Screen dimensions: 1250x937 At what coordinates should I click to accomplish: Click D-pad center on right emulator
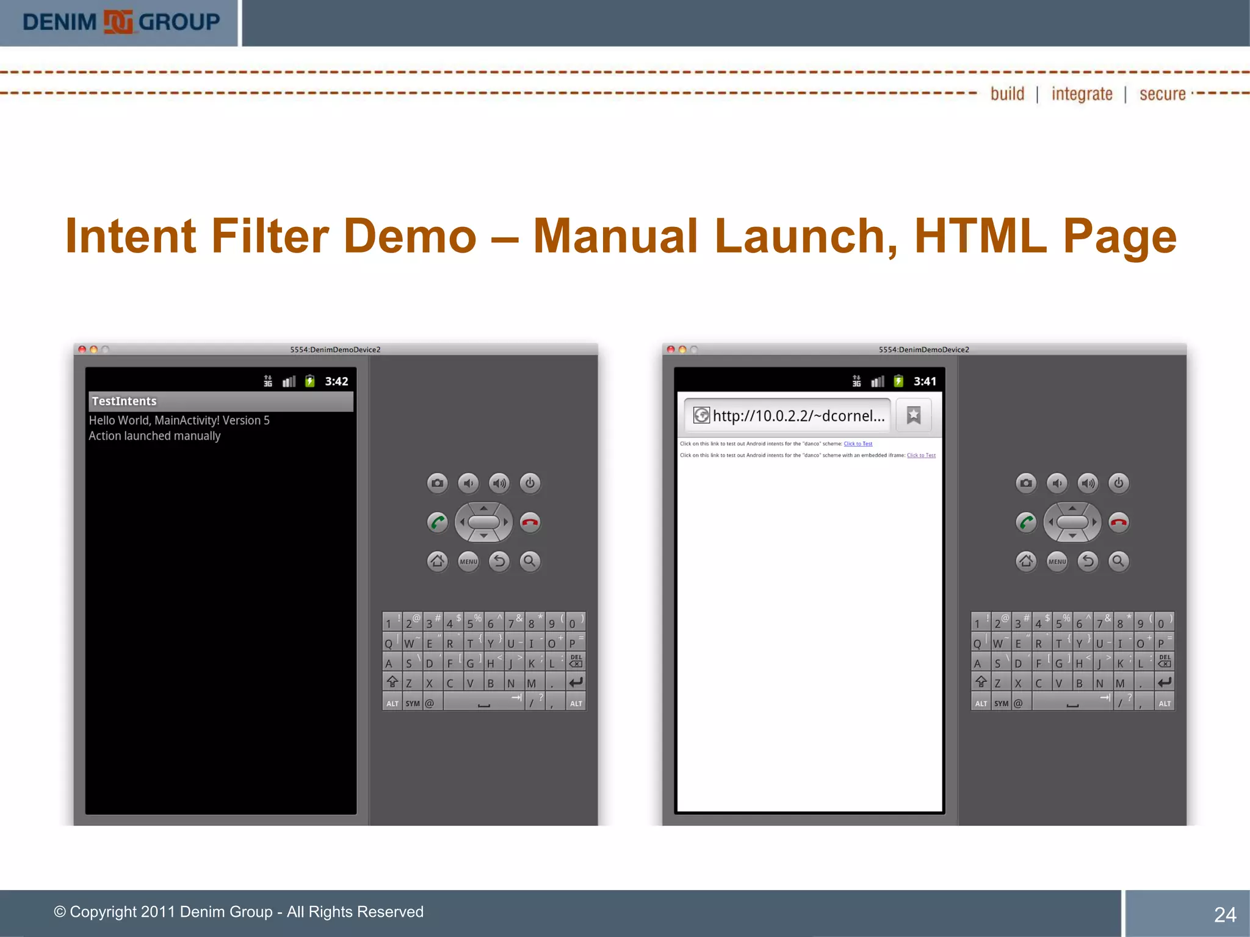pyautogui.click(x=1072, y=522)
